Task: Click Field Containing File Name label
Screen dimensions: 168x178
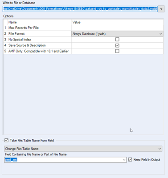Action: 36,154
